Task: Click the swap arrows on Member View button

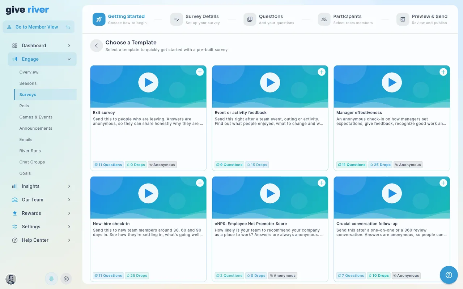Action: coord(68,27)
